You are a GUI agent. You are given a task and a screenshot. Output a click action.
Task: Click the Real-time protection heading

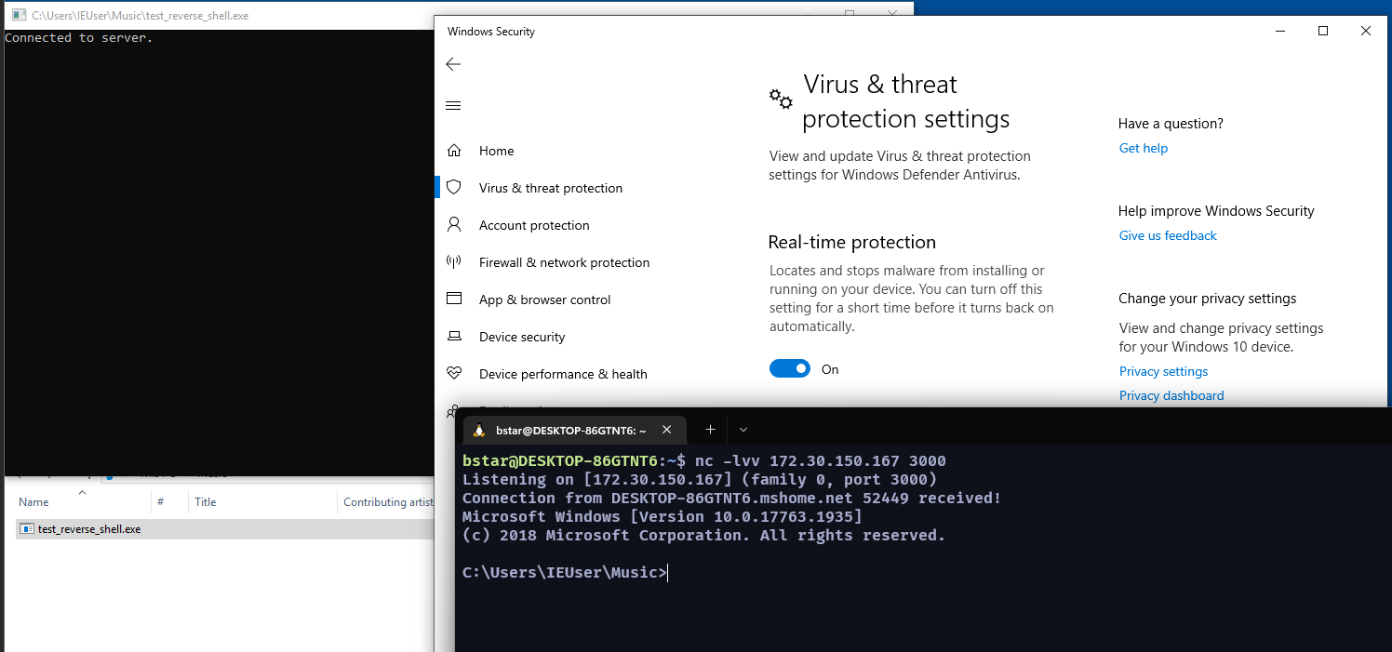click(x=851, y=242)
